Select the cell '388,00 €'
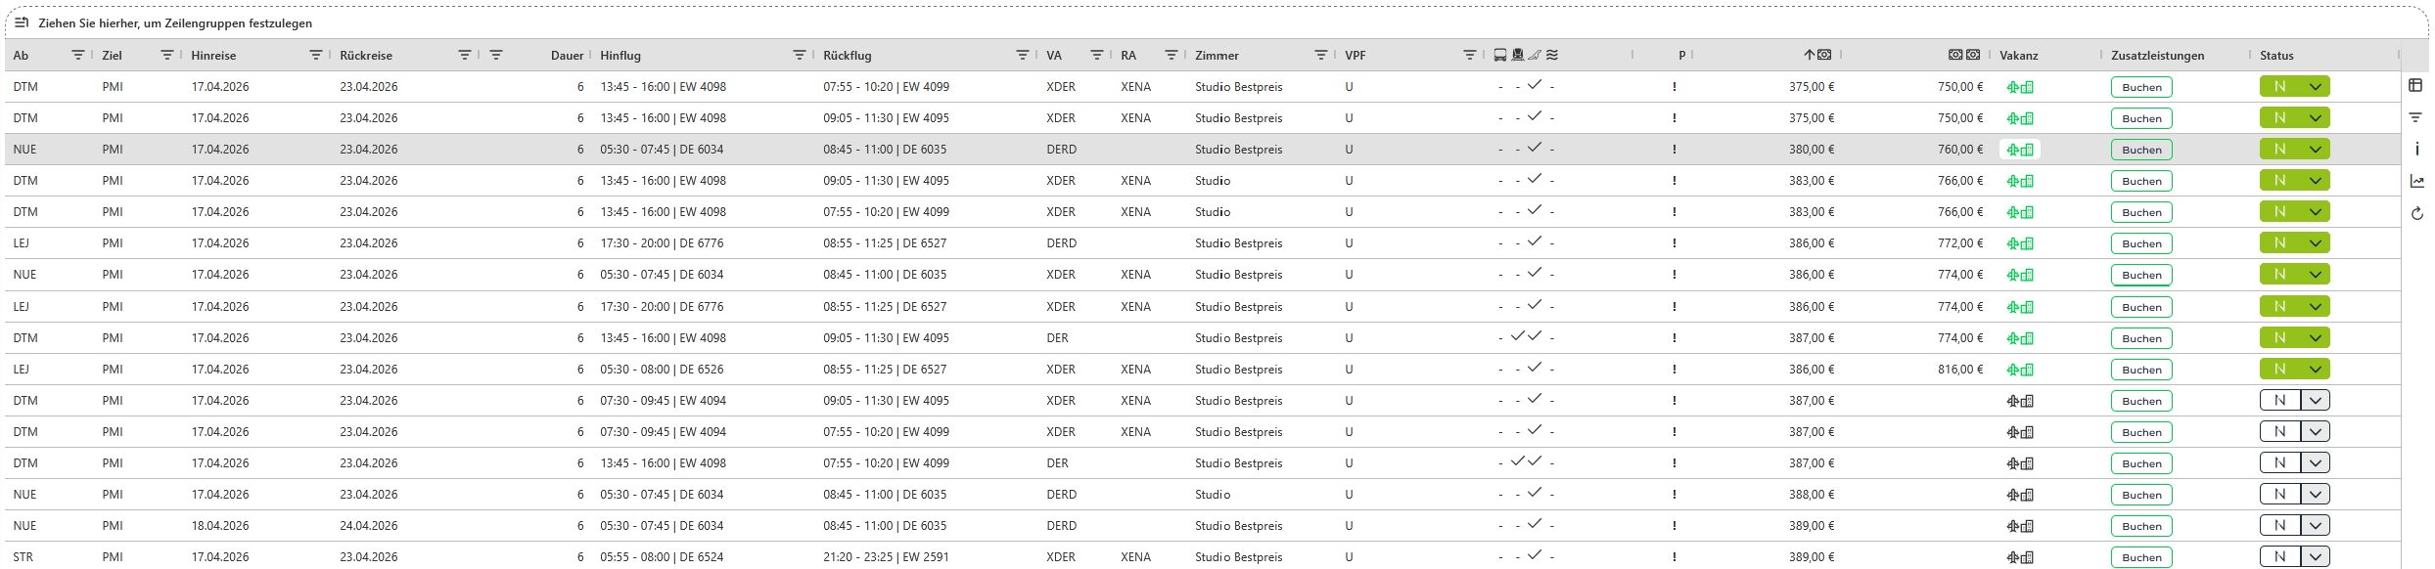Image resolution: width=2435 pixels, height=569 pixels. coord(1812,495)
